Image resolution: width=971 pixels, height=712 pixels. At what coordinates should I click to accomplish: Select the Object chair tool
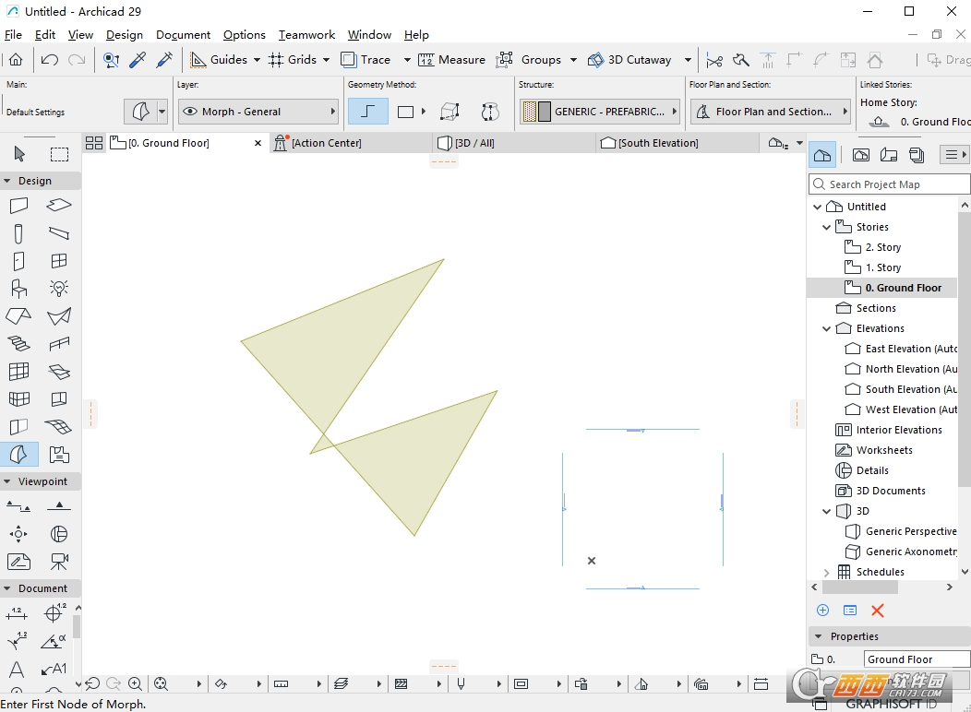pyautogui.click(x=18, y=289)
